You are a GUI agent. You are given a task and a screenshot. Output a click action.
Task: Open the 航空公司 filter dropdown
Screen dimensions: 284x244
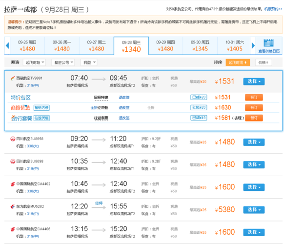(x=63, y=62)
